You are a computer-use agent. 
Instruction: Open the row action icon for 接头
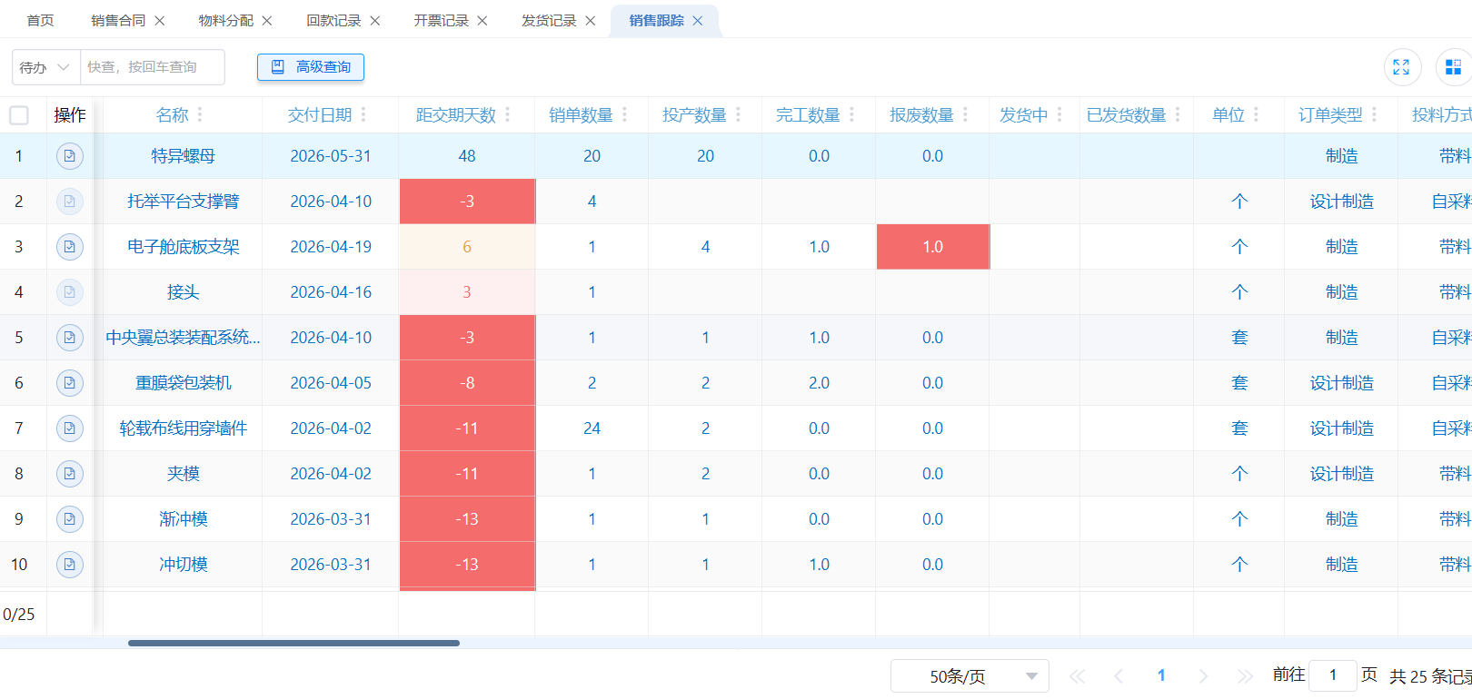pos(69,292)
